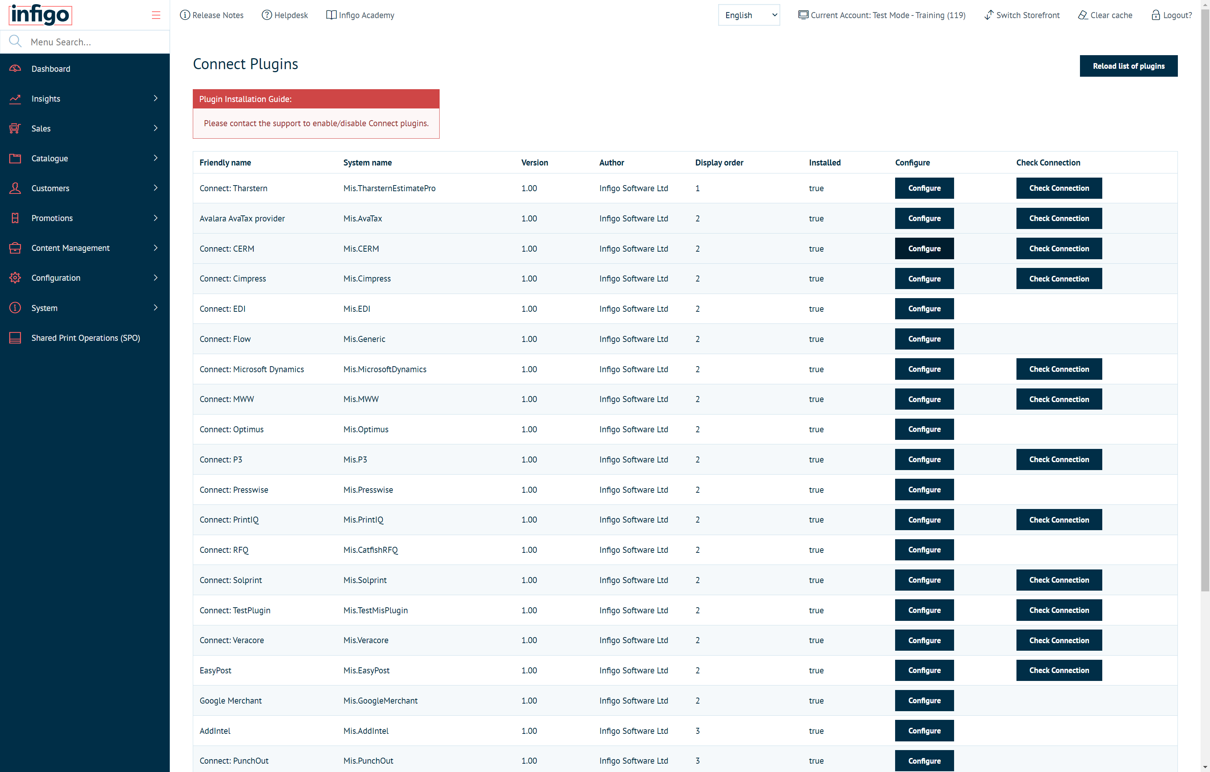Screen dimensions: 1210x772
Task: Click the Release Notes info icon
Action: pyautogui.click(x=185, y=15)
